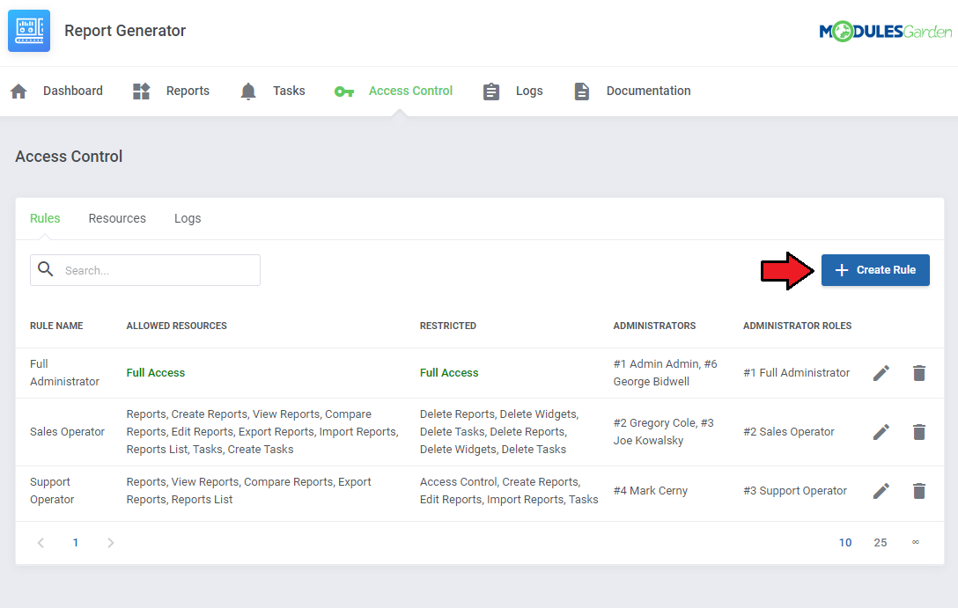
Task: Sort by Administrators column header
Action: pos(654,326)
